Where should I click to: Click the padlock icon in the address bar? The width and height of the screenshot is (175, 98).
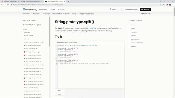click(11, 5)
